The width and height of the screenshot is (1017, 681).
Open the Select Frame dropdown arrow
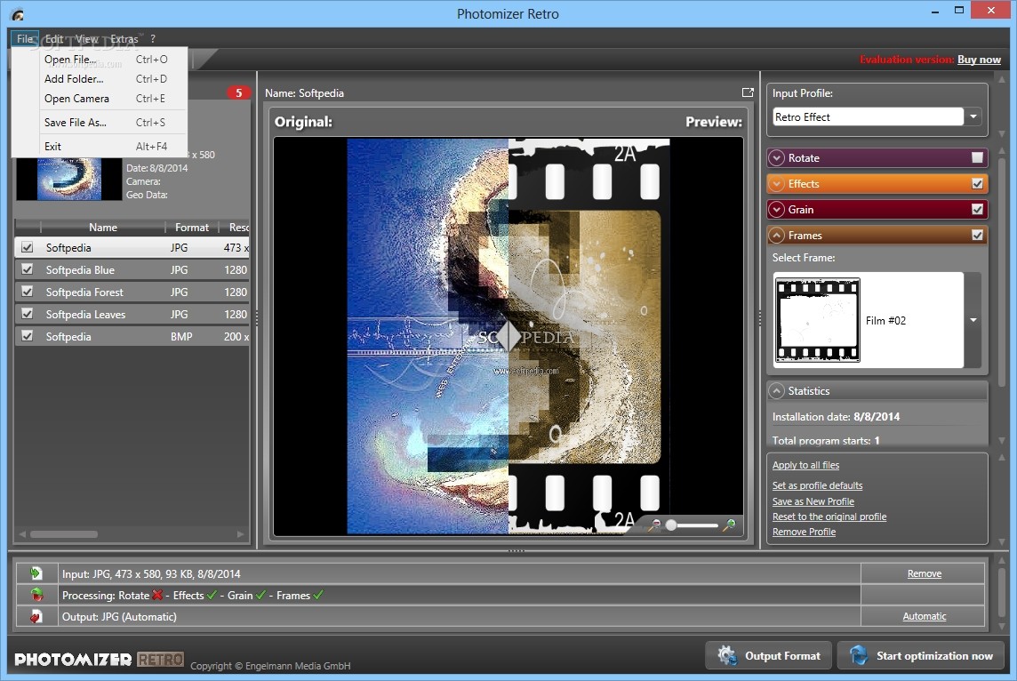[x=973, y=320]
